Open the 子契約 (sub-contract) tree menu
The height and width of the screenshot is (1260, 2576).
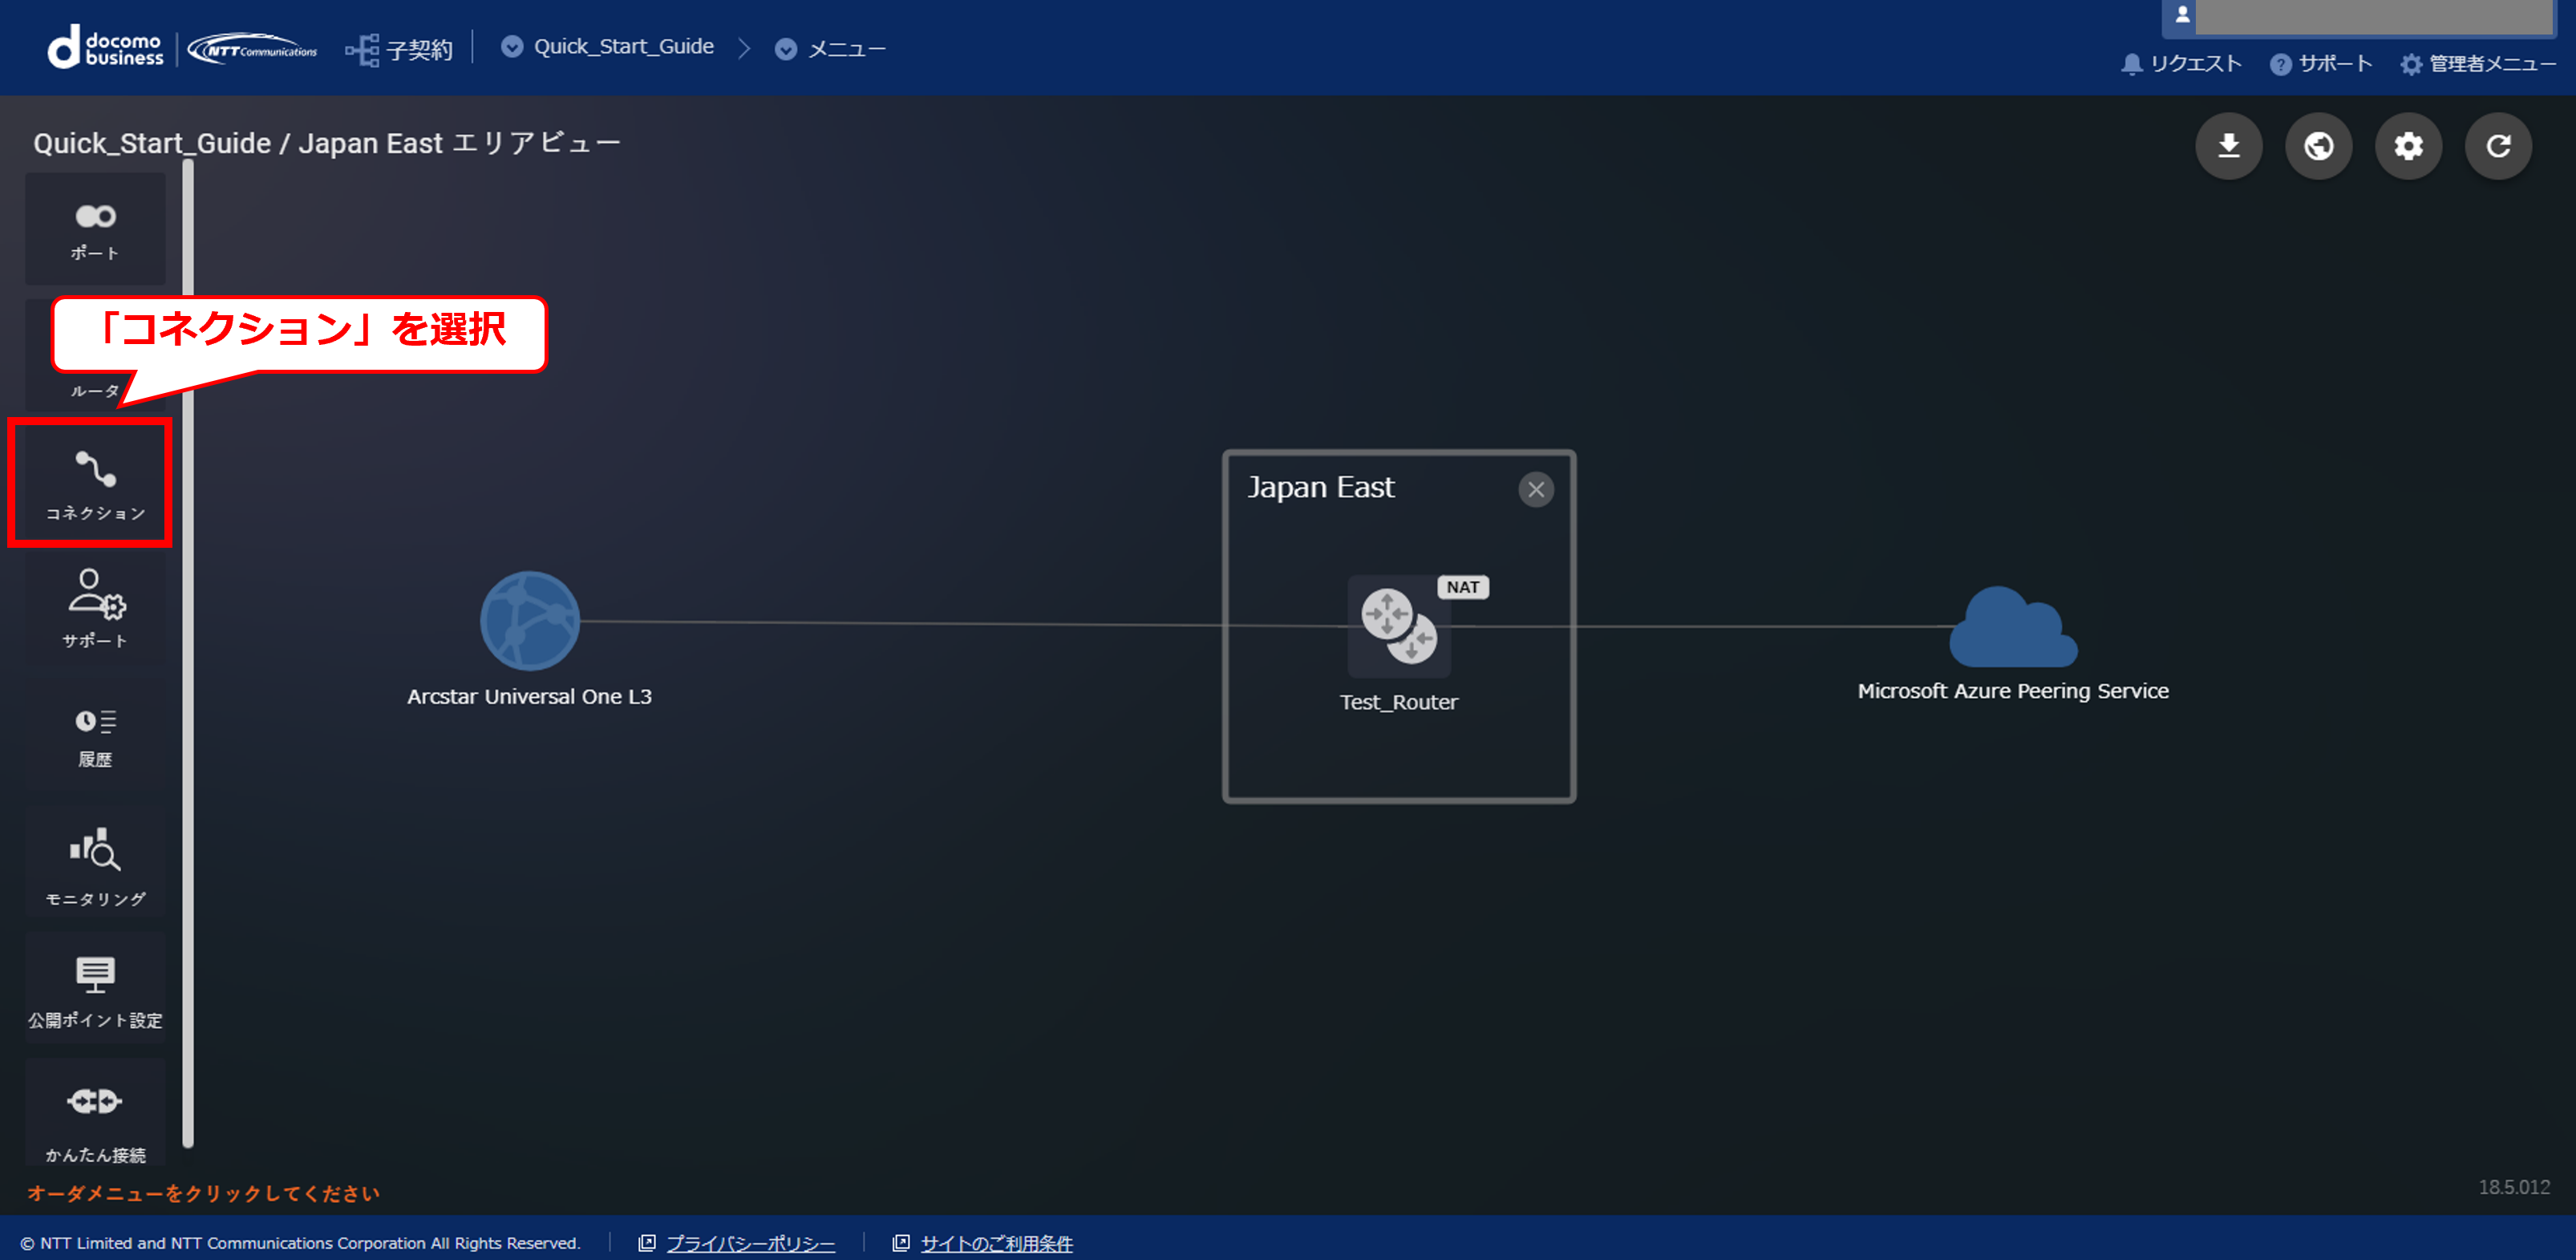[x=399, y=49]
